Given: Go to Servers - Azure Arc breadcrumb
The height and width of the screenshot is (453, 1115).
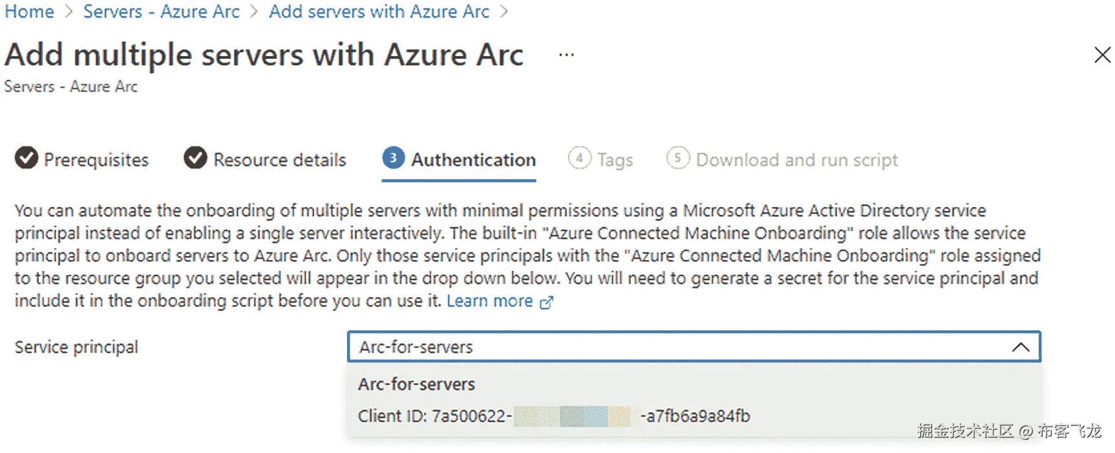Looking at the screenshot, I should pos(161,12).
